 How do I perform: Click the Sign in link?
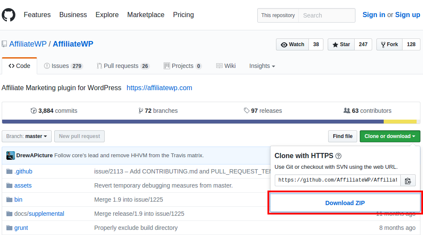point(374,15)
